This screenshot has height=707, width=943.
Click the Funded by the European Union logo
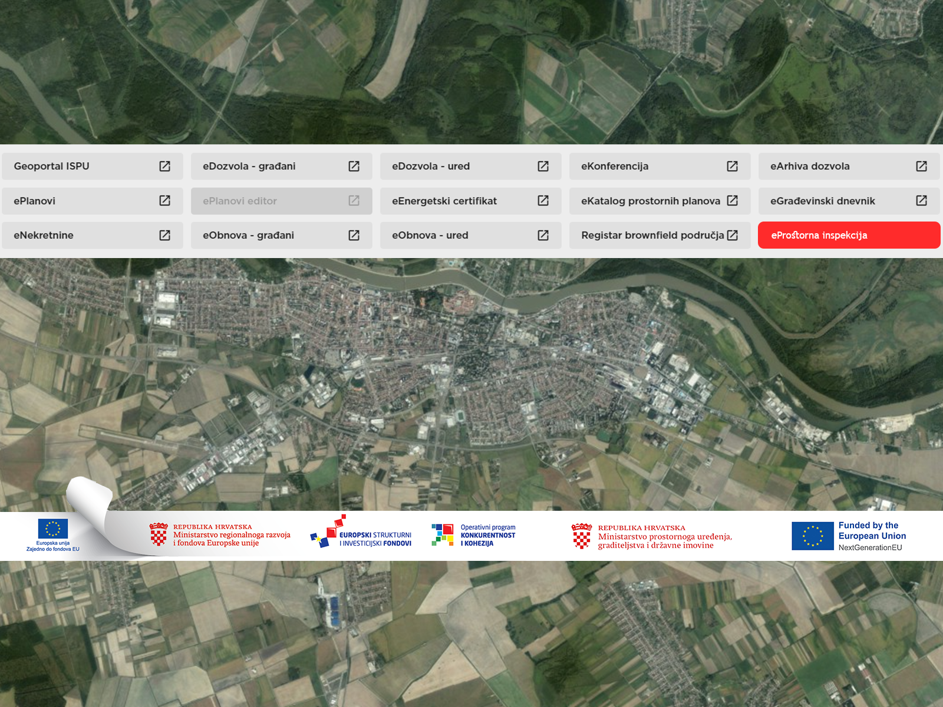(x=849, y=536)
